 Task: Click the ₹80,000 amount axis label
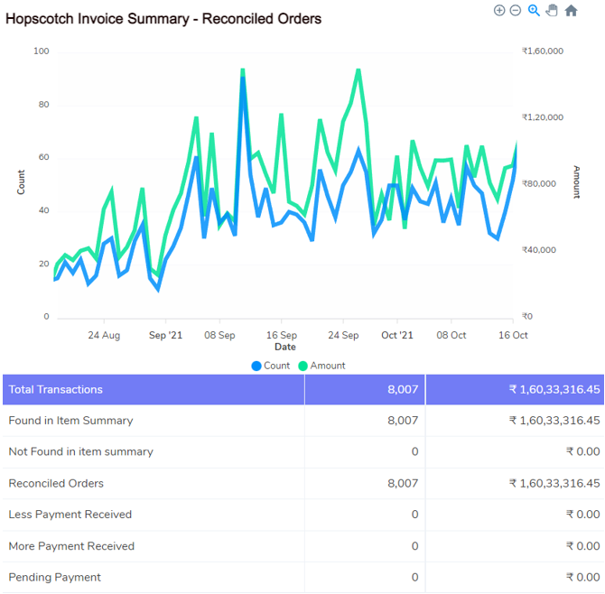coord(539,183)
